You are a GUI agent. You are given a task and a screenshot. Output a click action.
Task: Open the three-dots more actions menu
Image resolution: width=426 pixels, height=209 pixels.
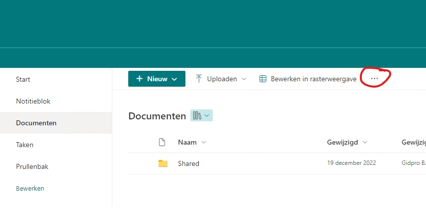[x=374, y=79]
